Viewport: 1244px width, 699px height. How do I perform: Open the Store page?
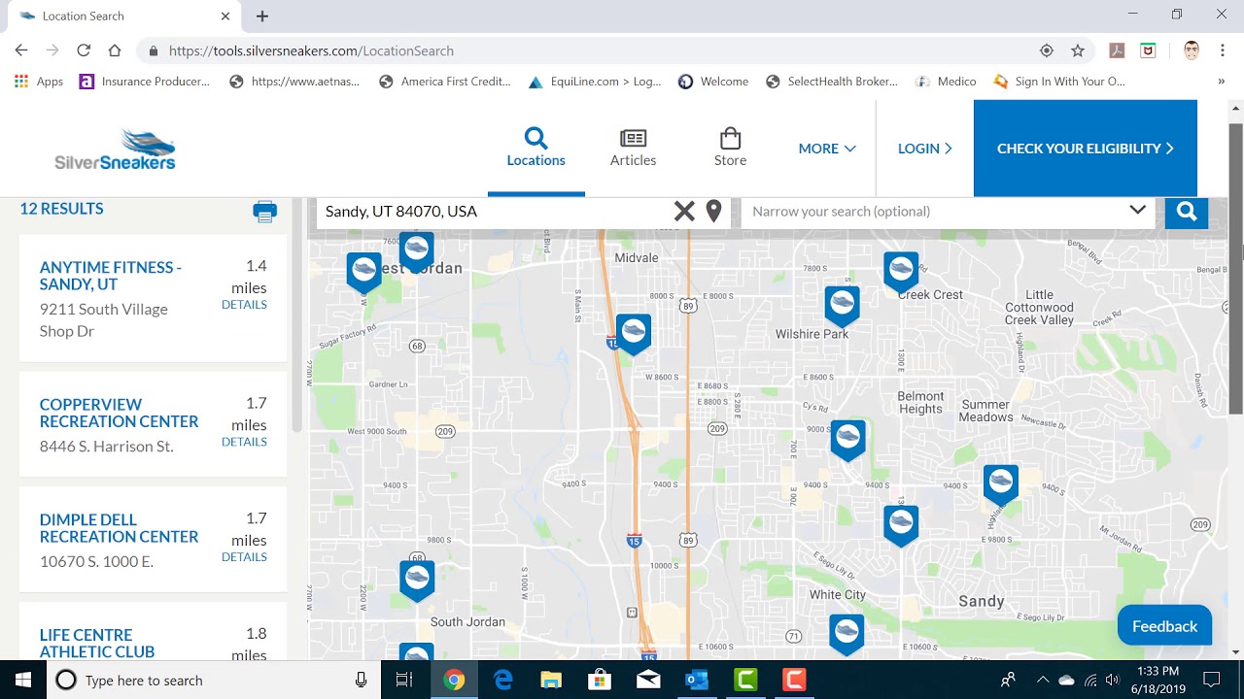(x=730, y=148)
